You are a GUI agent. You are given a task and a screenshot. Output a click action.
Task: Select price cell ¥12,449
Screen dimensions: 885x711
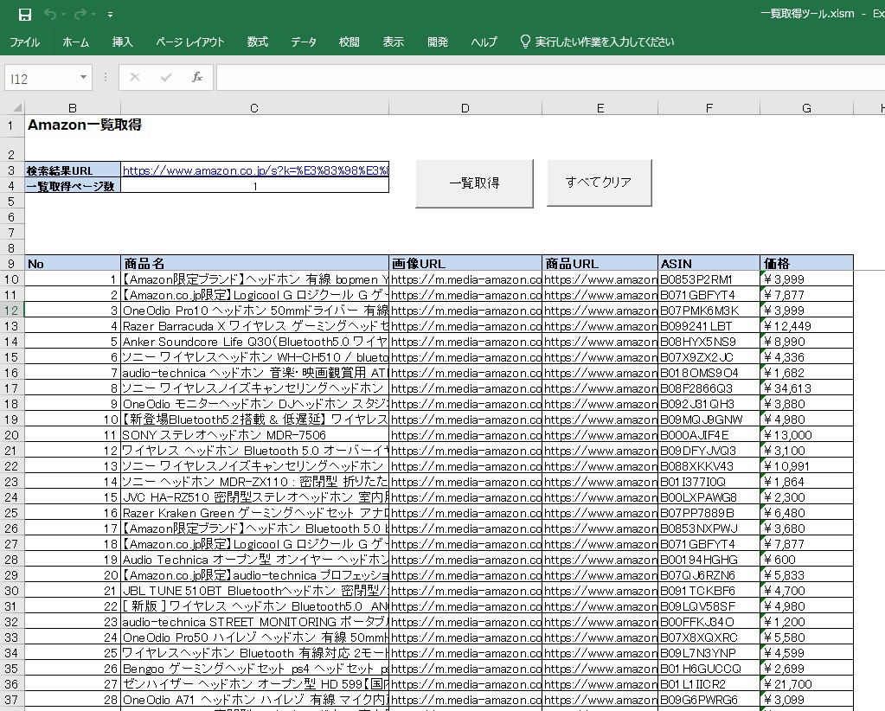pos(806,325)
